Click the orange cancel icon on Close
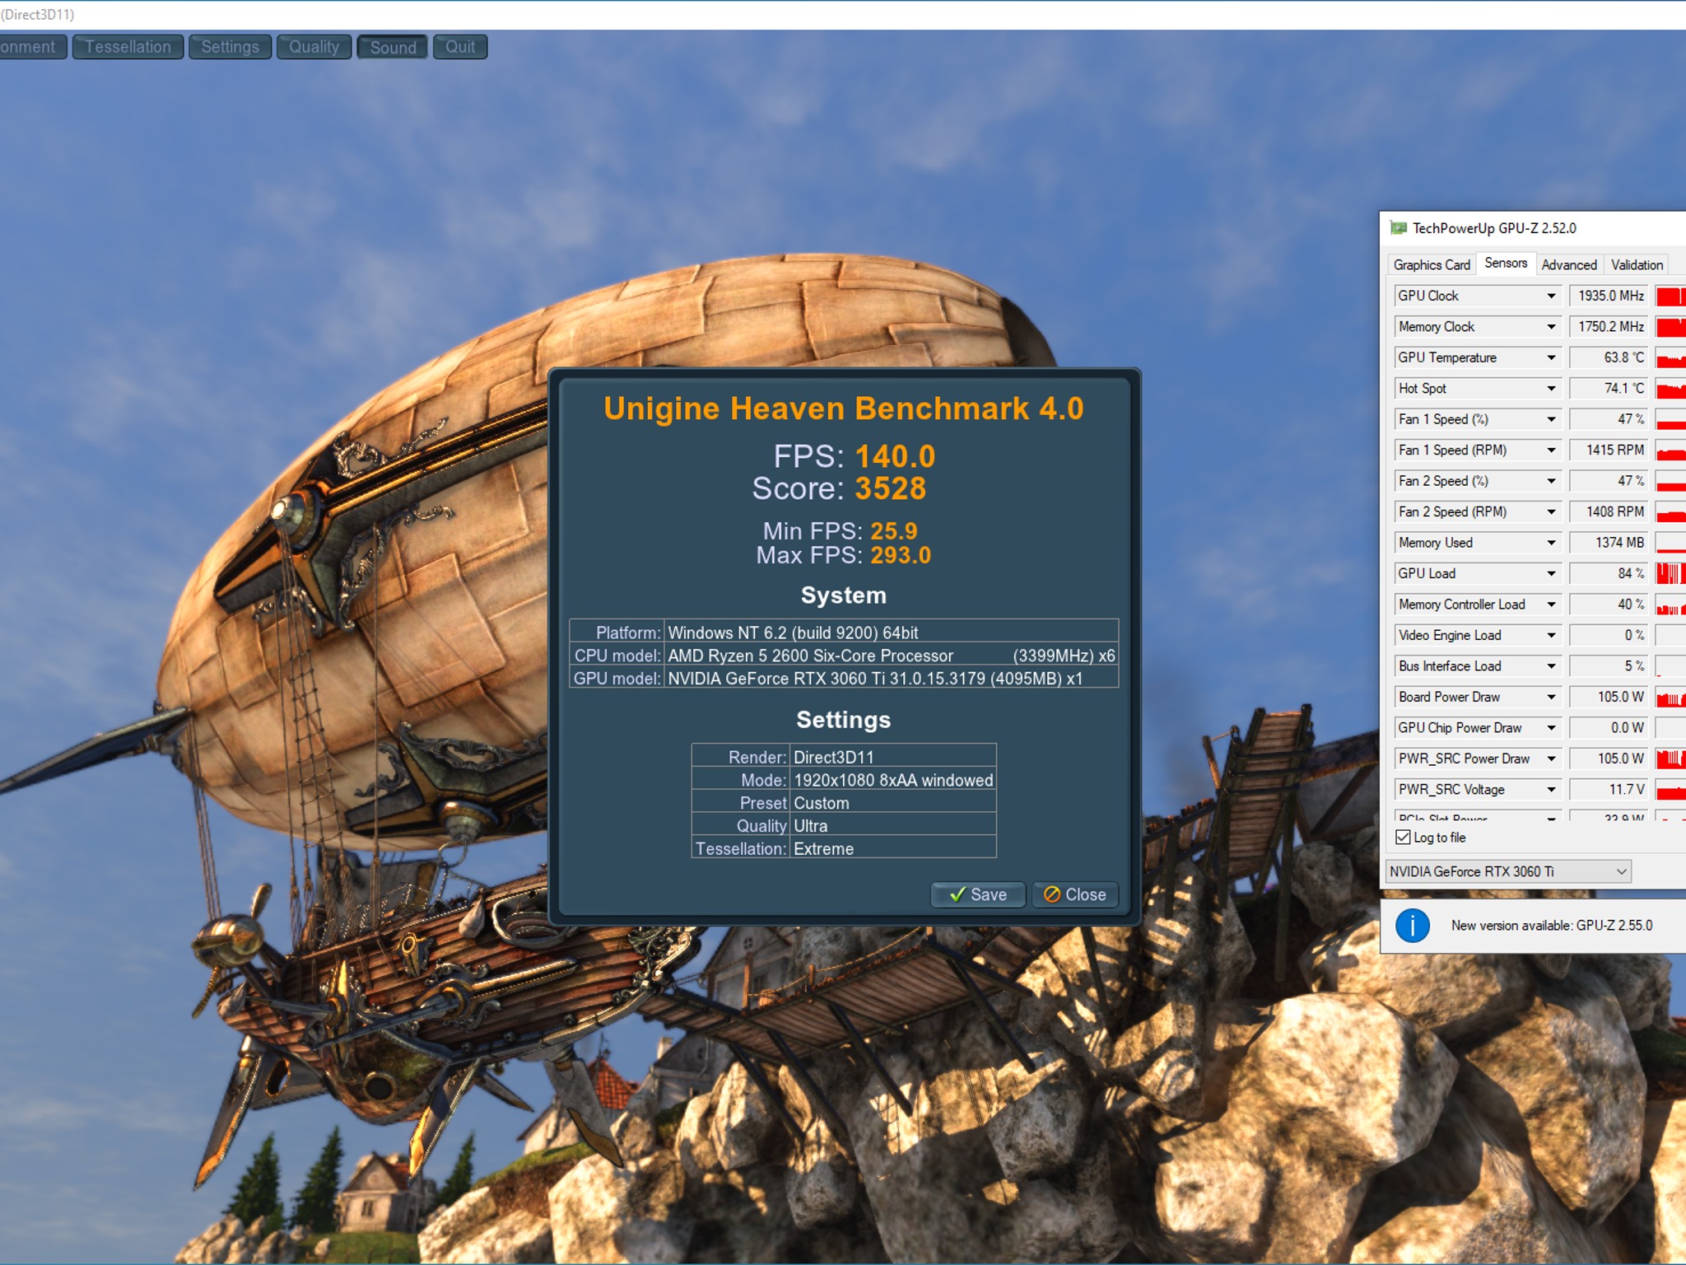This screenshot has width=1686, height=1265. click(x=1052, y=894)
